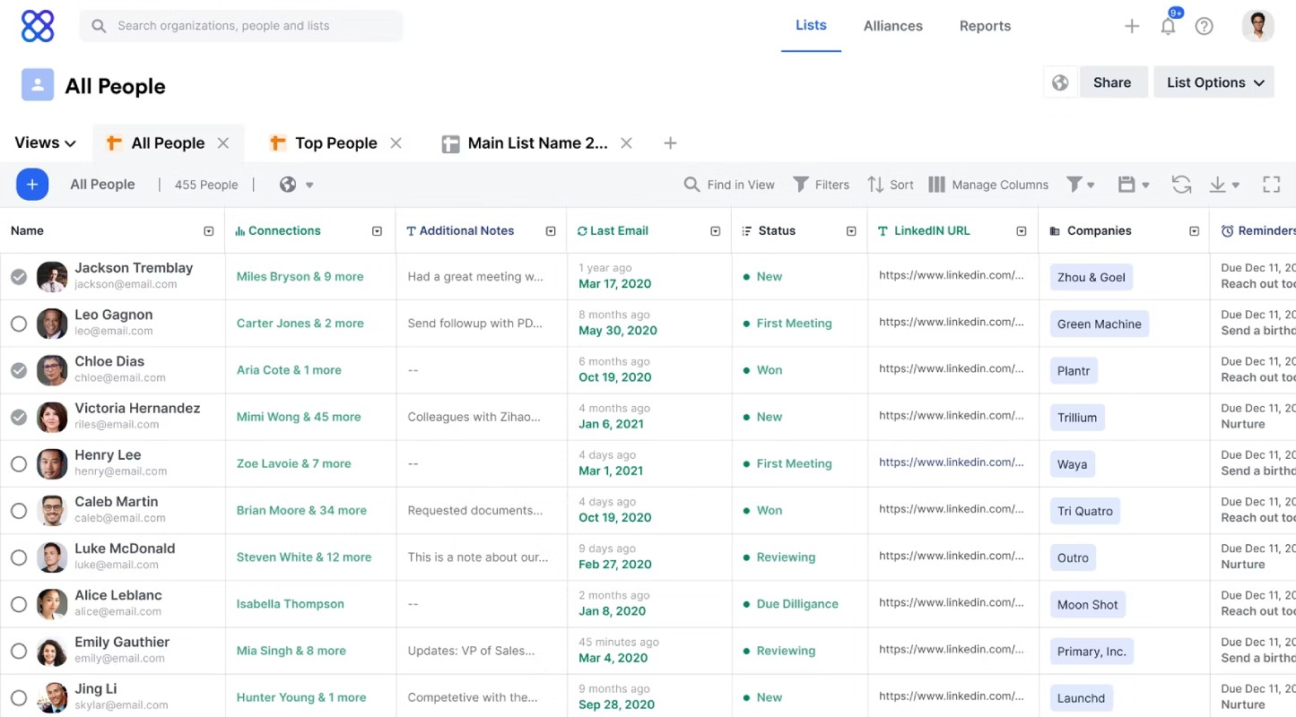Viewport: 1296px width, 717px height.
Task: Click Caleb Martin's note 'Requested documents...'
Action: 474,511
